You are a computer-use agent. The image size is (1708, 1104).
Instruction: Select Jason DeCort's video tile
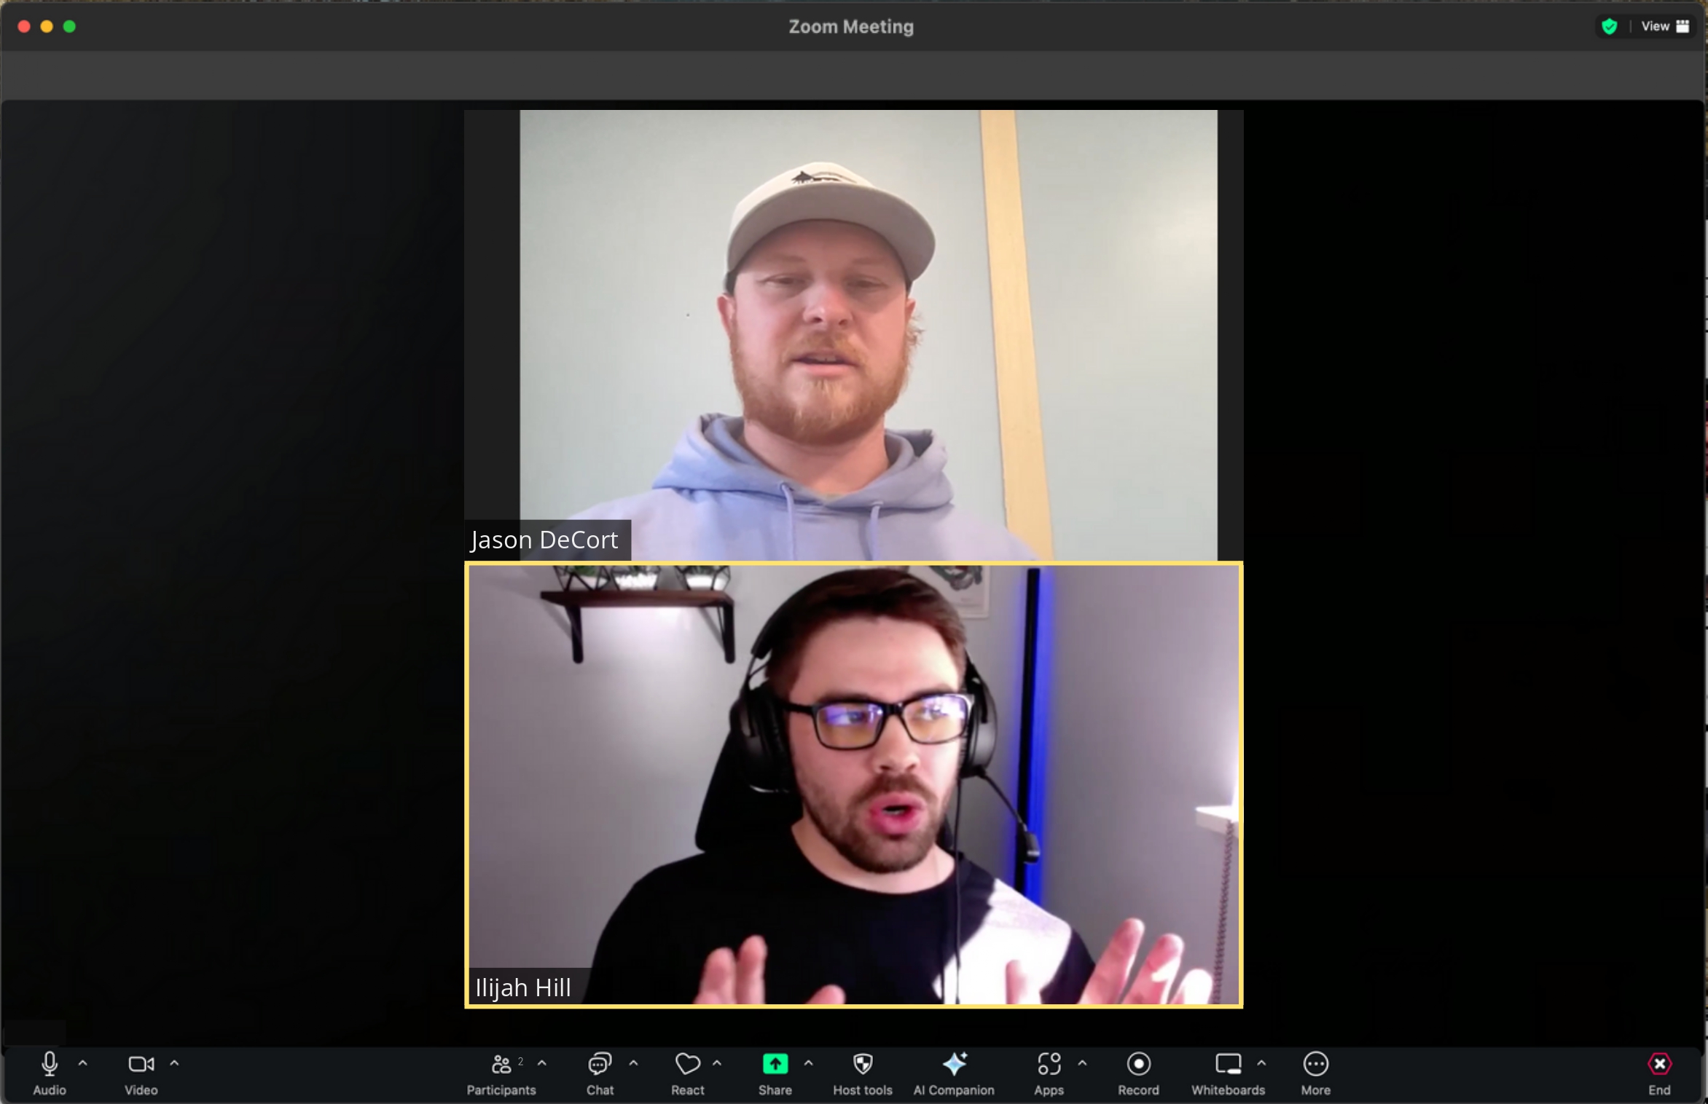[x=853, y=335]
